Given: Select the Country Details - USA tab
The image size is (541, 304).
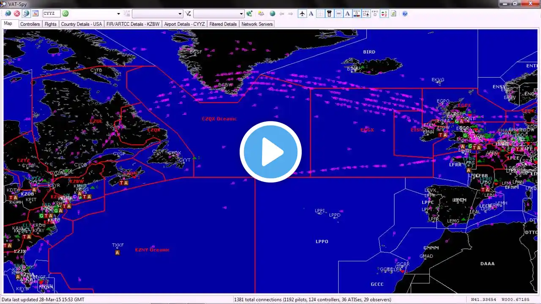Looking at the screenshot, I should point(82,24).
